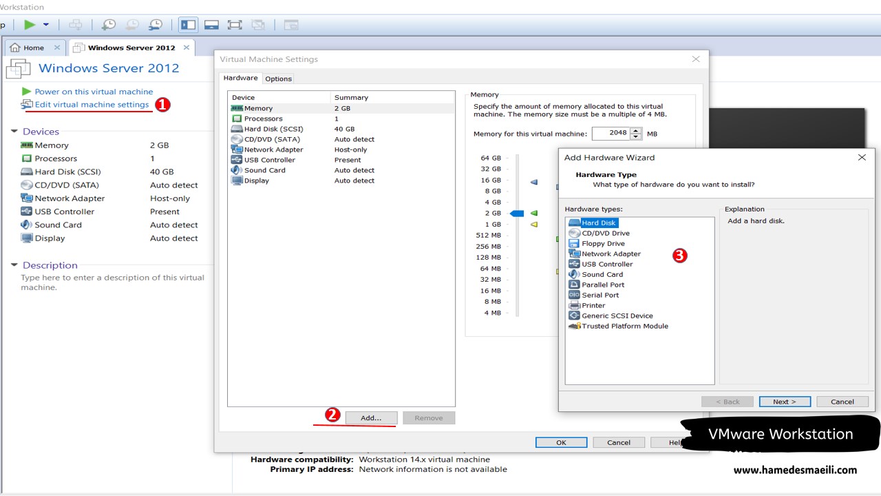This screenshot has height=496, width=881.
Task: Decrease memory with the stepper down arrow
Action: (636, 137)
